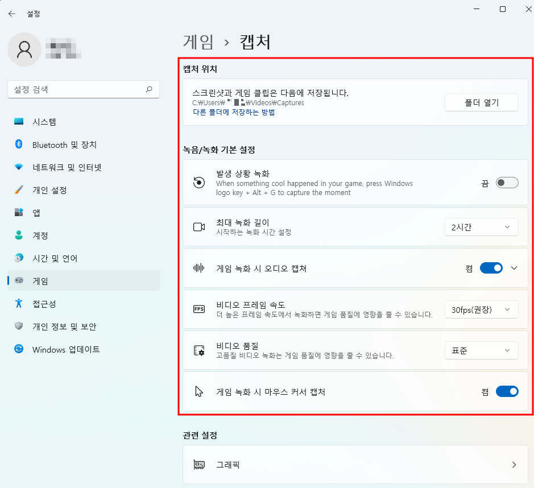Expand the audio capture settings chevron
This screenshot has height=488, width=534.
tap(514, 267)
